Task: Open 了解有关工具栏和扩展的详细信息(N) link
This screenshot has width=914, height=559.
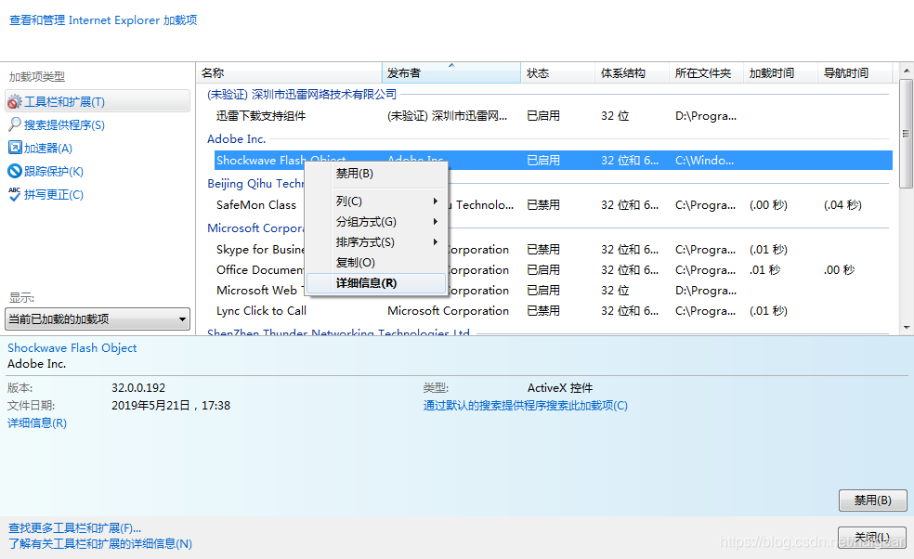Action: [100, 544]
